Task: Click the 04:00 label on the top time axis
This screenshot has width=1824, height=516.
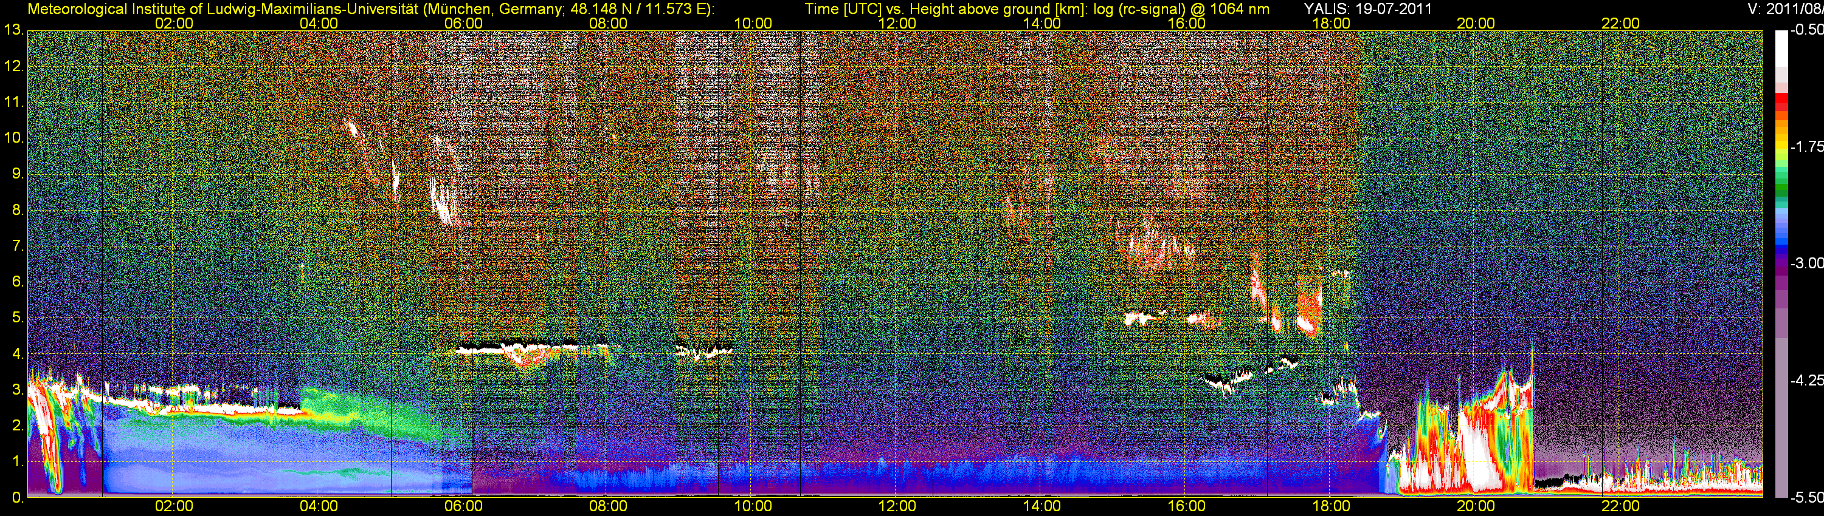Action: click(x=319, y=23)
